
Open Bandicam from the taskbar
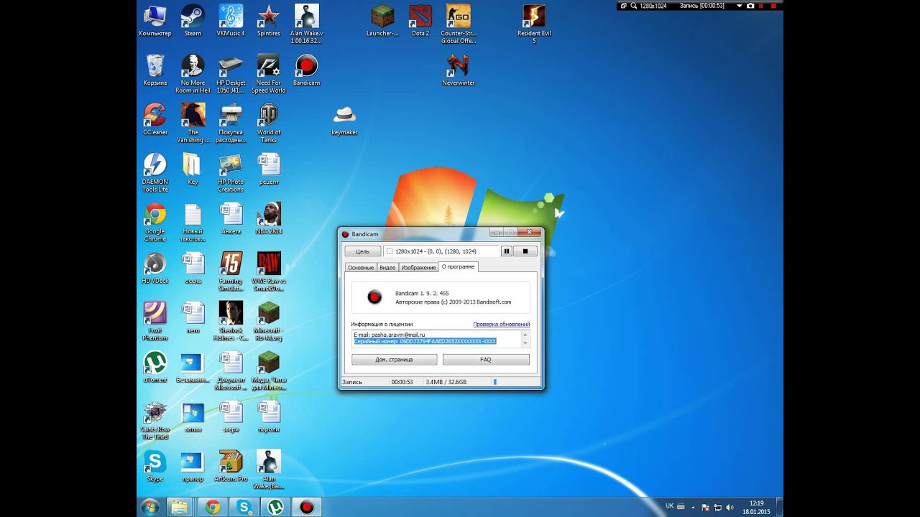(307, 507)
